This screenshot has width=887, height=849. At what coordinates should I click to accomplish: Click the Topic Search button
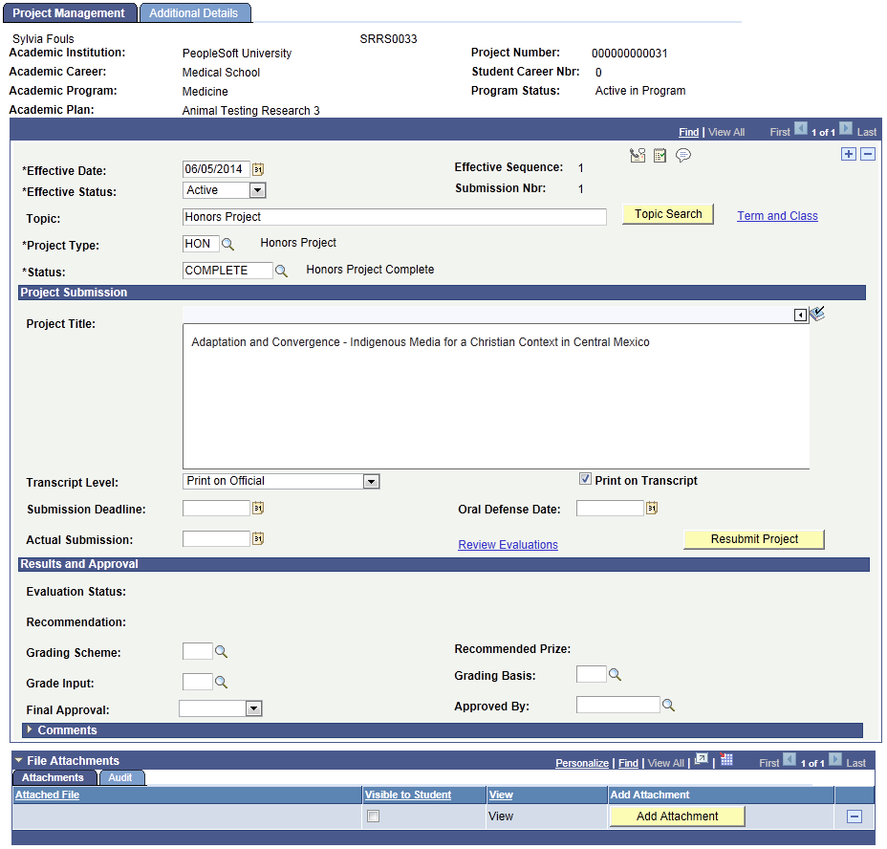pyautogui.click(x=667, y=213)
